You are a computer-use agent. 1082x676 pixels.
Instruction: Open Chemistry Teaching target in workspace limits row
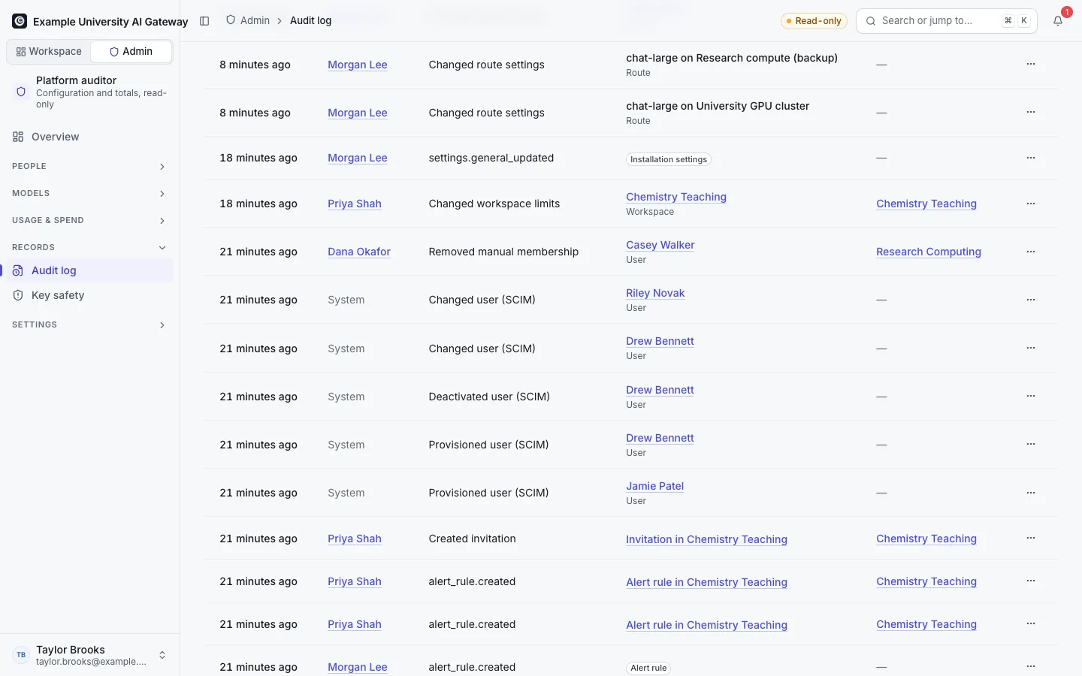coord(676,197)
